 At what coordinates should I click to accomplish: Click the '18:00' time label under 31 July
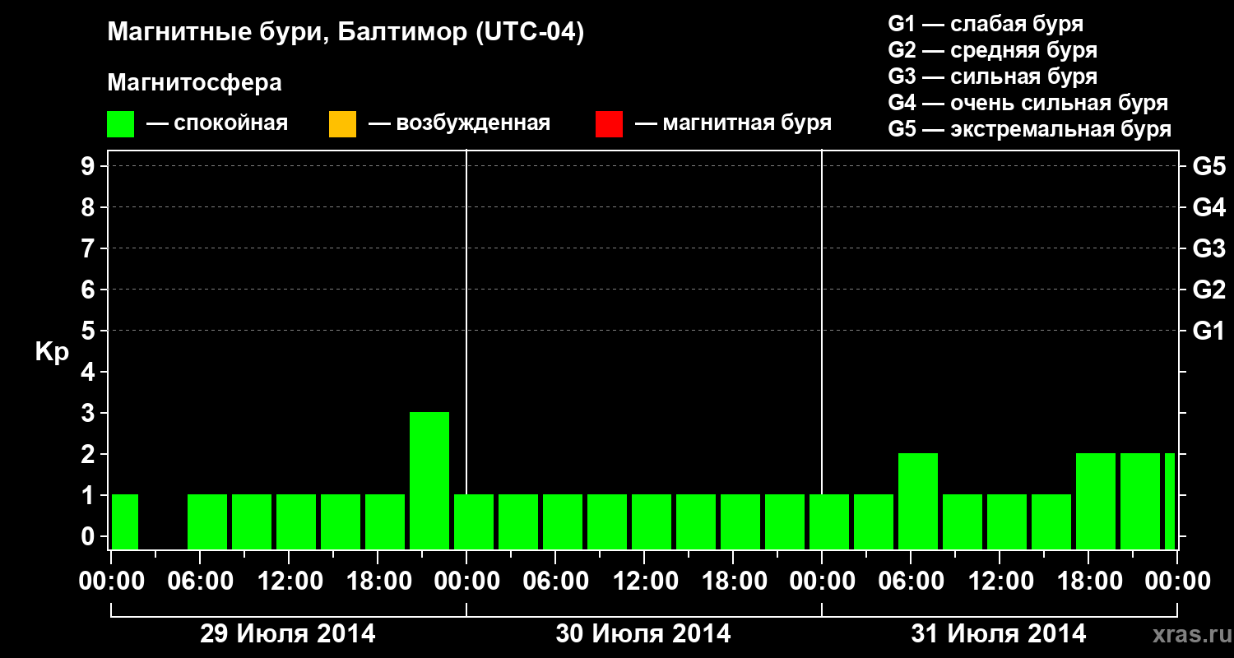coord(1088,582)
